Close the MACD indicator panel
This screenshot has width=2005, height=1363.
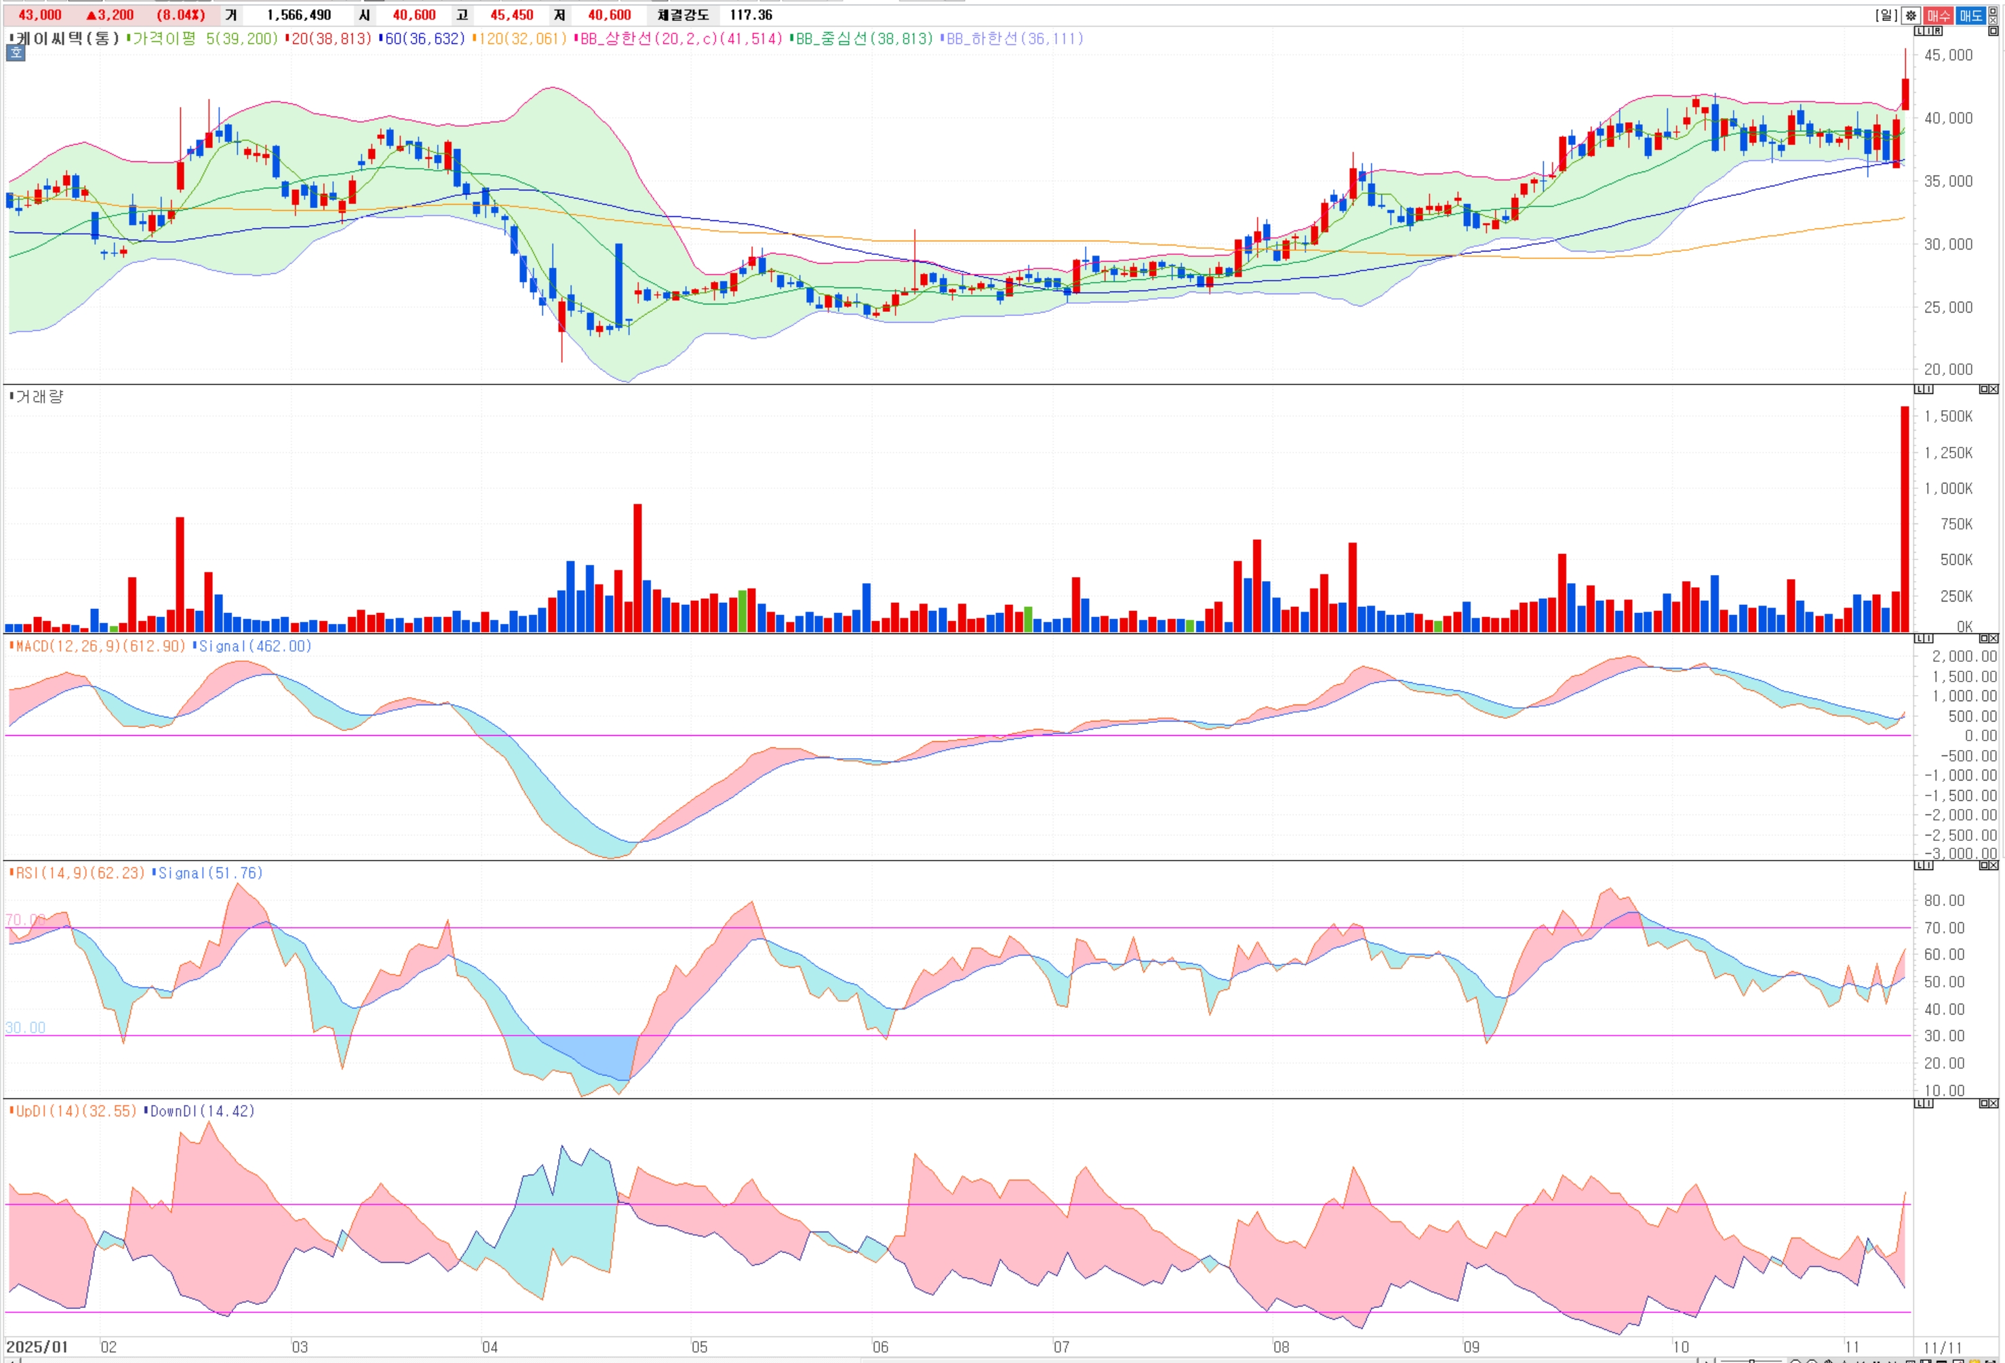point(1993,638)
